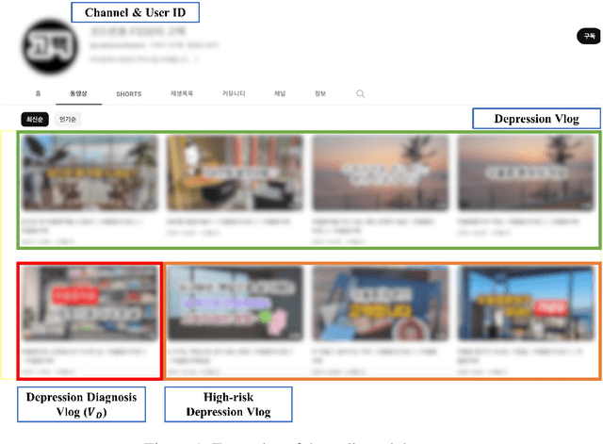Open the red-boxed Depression Diagnosis video thumbnail
The image size is (603, 444).
[x=89, y=304]
